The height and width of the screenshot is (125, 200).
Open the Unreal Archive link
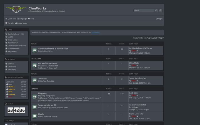(12, 40)
